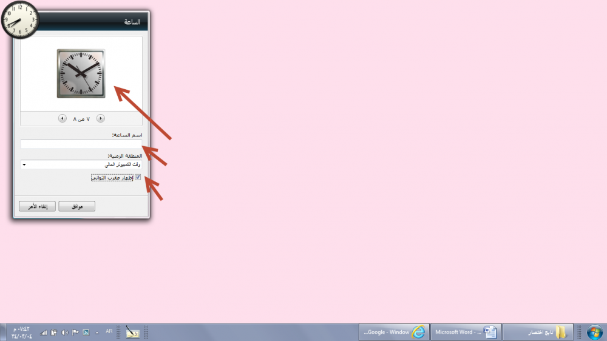Click the analog clock gadget on the desktop
The image size is (607, 341).
[x=19, y=21]
